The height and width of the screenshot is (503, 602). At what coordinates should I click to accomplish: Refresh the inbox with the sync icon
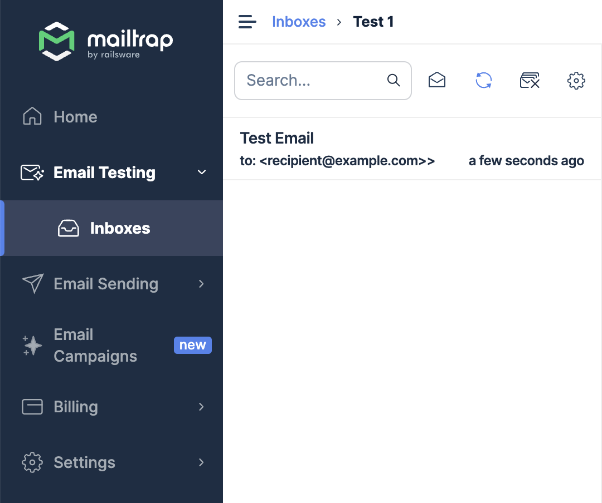coord(483,81)
